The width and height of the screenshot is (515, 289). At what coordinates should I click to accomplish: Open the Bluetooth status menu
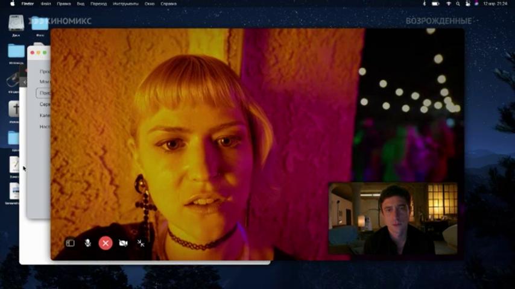click(x=425, y=4)
